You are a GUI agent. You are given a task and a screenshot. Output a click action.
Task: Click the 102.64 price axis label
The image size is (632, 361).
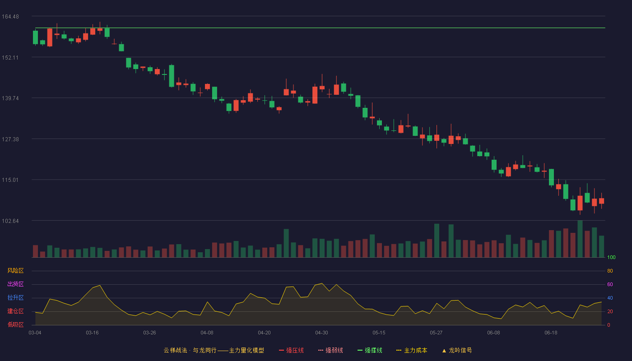(10, 221)
